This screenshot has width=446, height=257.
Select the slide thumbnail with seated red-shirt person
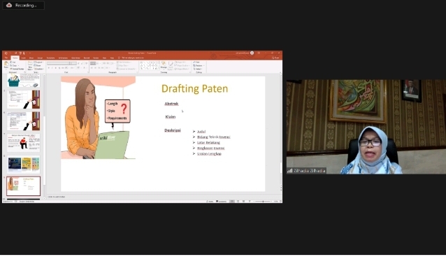pyautogui.click(x=23, y=143)
